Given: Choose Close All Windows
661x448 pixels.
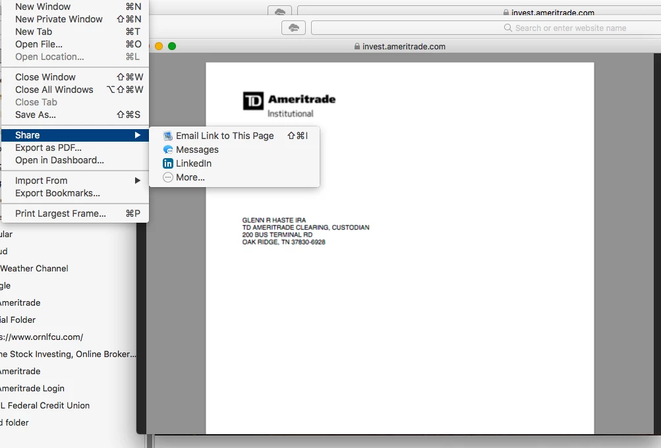Looking at the screenshot, I should click(x=75, y=90).
